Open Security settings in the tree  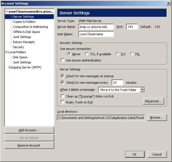pyautogui.click(x=18, y=47)
